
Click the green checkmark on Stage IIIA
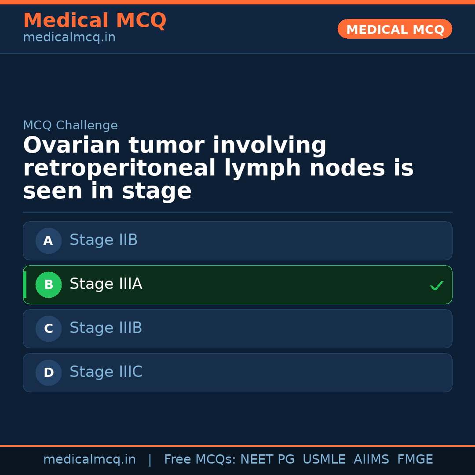coord(436,285)
